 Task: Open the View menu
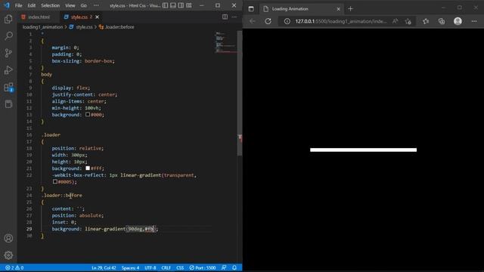point(70,5)
